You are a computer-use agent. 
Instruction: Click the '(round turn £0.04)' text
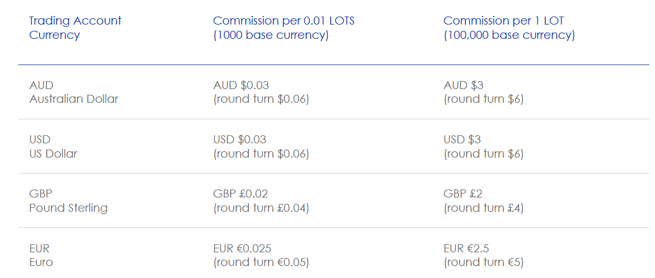261,208
